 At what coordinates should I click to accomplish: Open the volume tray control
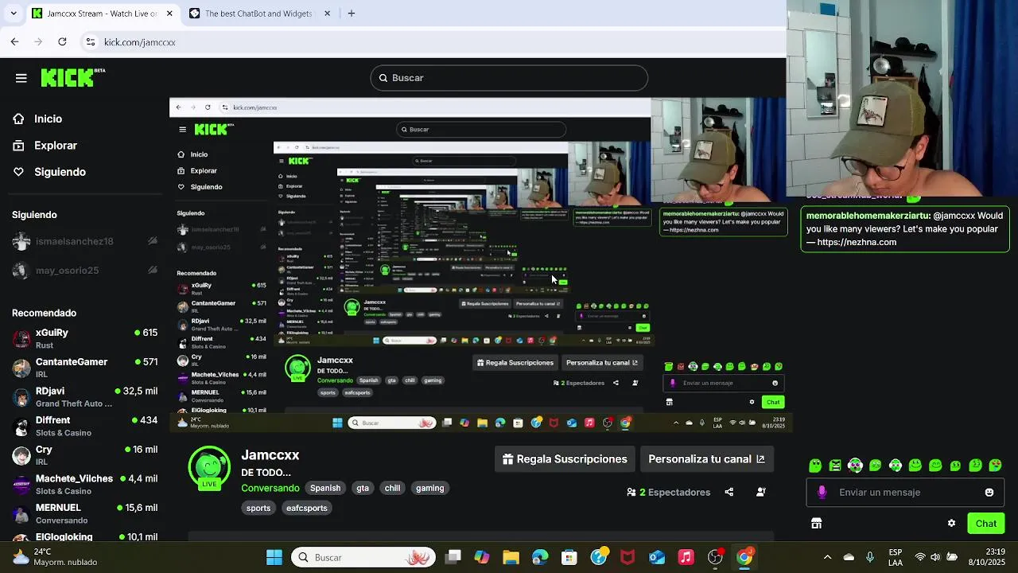pyautogui.click(x=935, y=557)
